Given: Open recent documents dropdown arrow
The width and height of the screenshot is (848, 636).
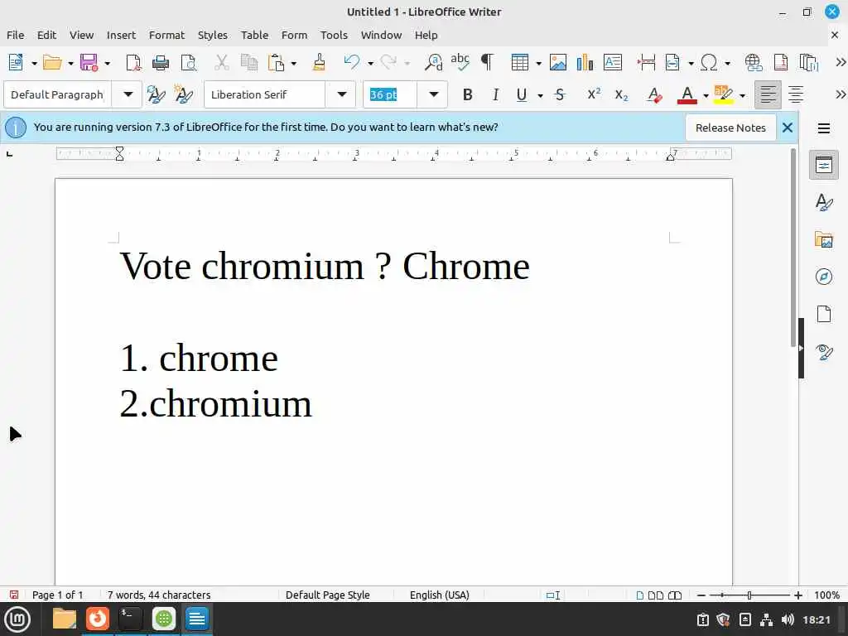Looking at the screenshot, I should click(70, 64).
